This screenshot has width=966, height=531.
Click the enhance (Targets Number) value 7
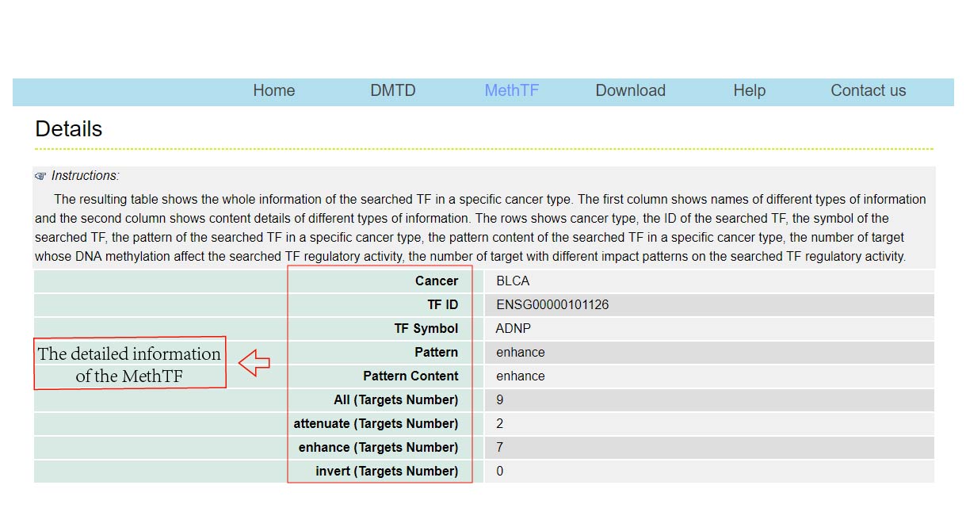(499, 447)
